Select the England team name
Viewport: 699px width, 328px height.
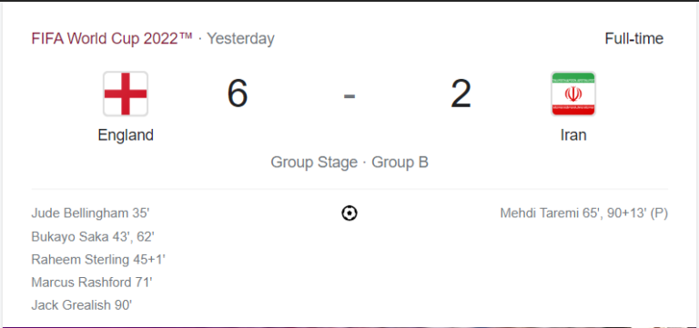(x=126, y=134)
